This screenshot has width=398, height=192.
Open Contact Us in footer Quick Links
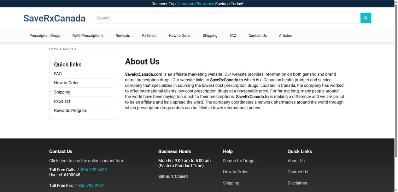tap(298, 172)
